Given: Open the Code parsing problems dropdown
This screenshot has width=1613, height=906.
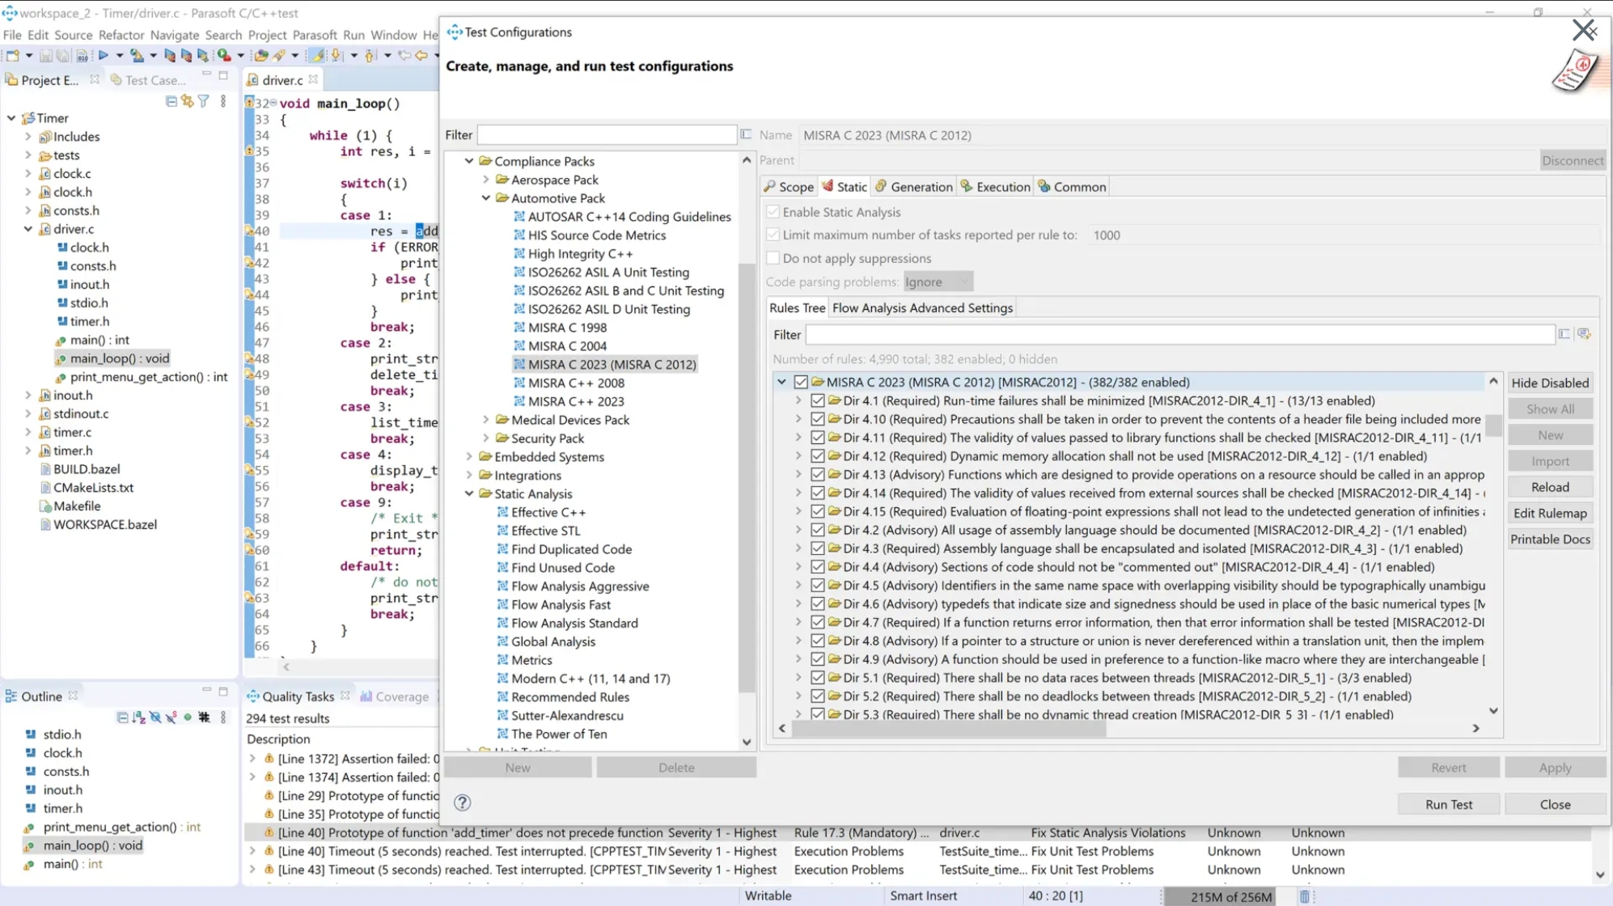Looking at the screenshot, I should pyautogui.click(x=938, y=282).
